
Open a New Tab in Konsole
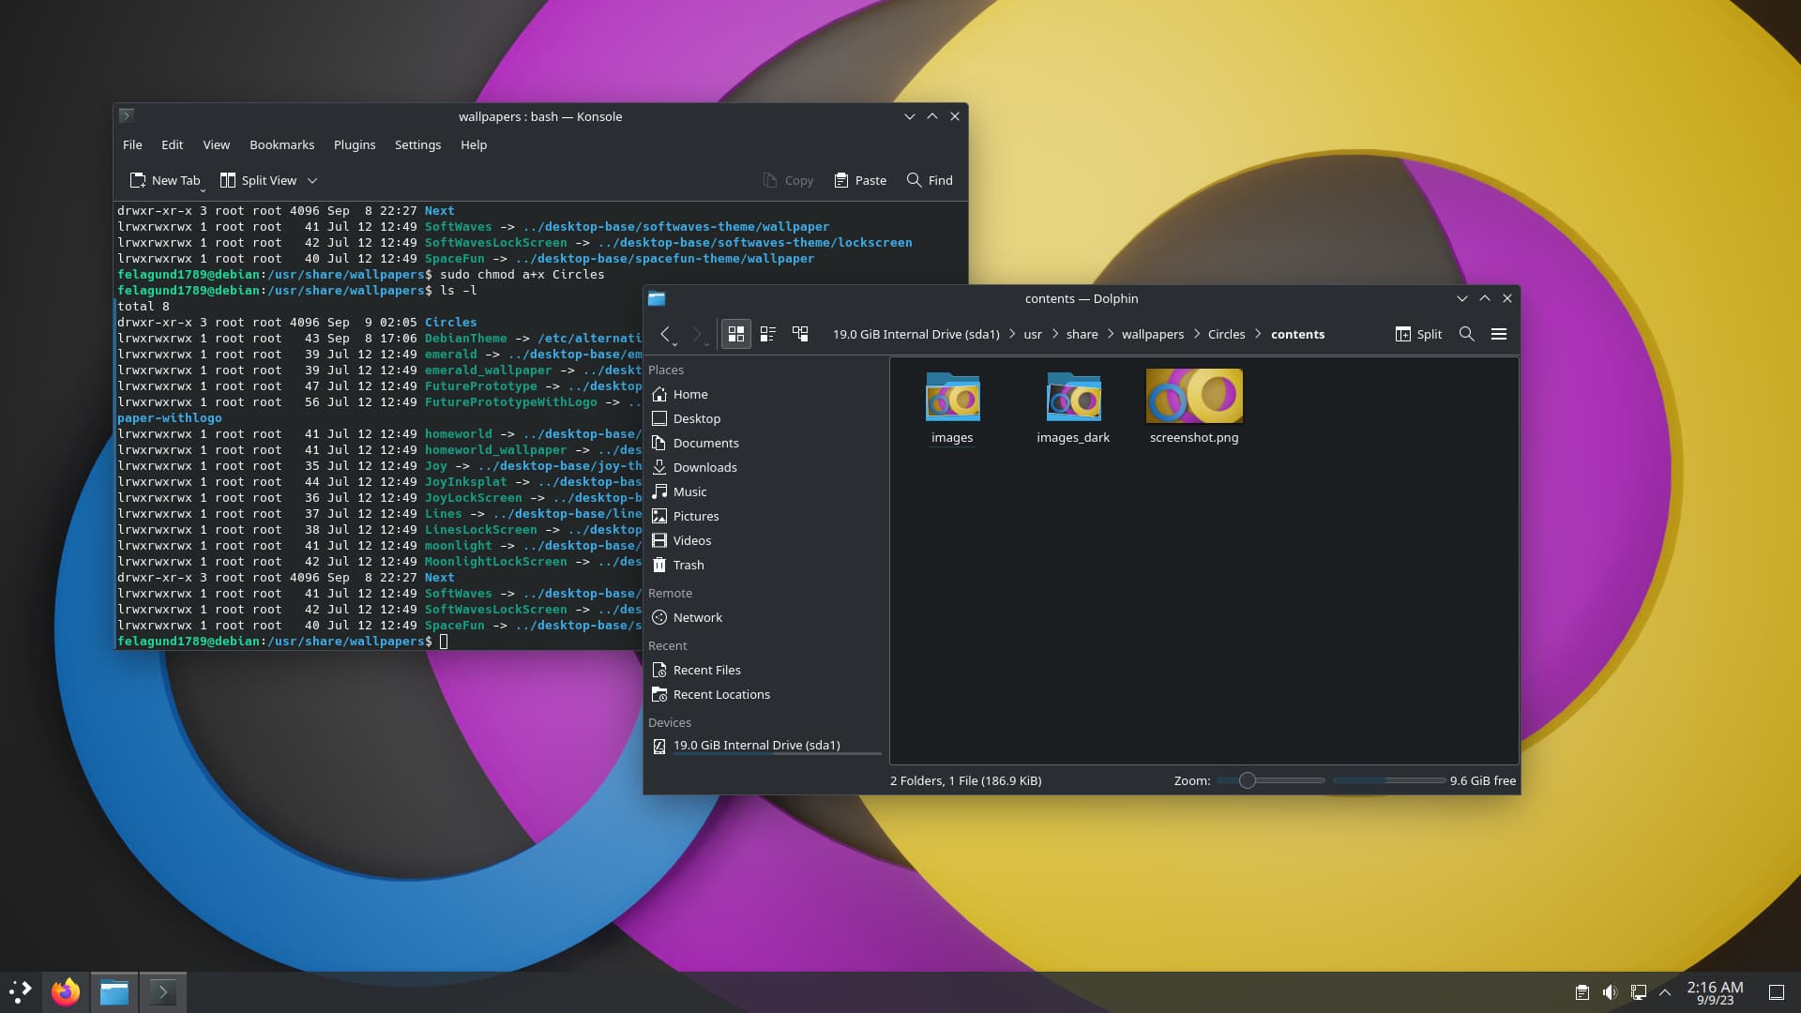[165, 180]
